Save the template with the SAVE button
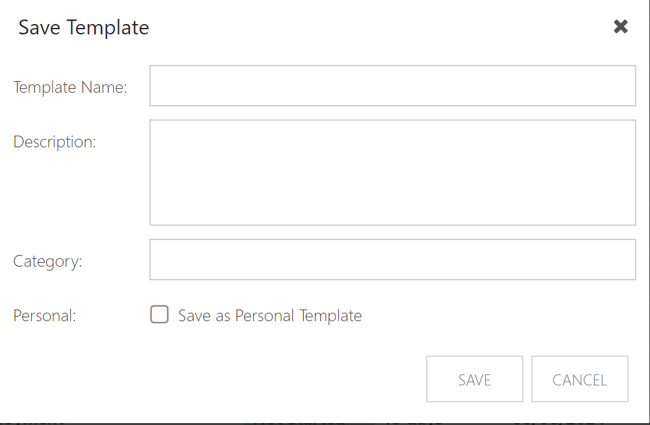This screenshot has width=650, height=425. [474, 379]
